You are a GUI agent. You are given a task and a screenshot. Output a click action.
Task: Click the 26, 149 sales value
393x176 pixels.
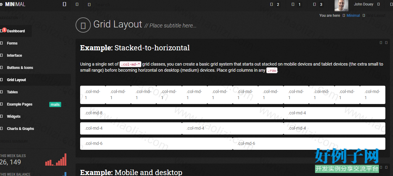coord(10,162)
